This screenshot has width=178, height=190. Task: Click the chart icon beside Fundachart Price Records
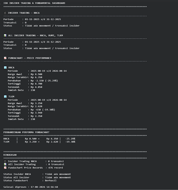pyautogui.click(x=5, y=168)
